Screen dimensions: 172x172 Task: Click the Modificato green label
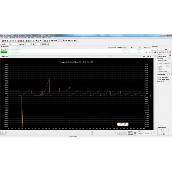coord(4,52)
